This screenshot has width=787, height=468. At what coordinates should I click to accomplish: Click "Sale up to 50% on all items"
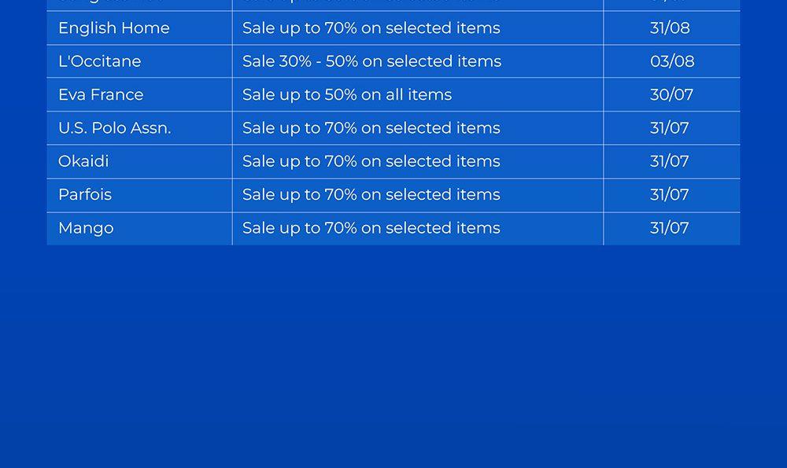(x=347, y=95)
